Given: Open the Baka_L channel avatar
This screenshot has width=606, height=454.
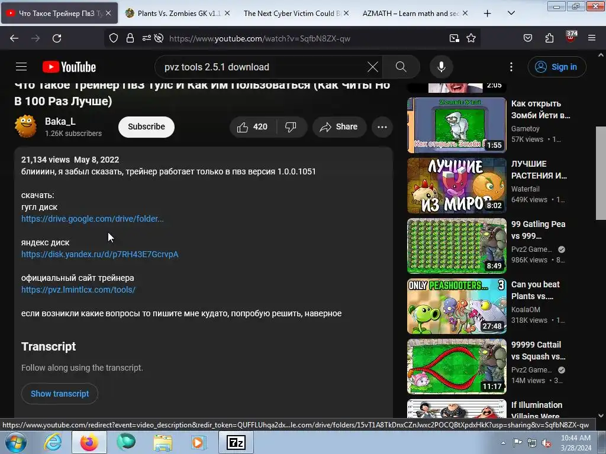Looking at the screenshot, I should pos(26,127).
